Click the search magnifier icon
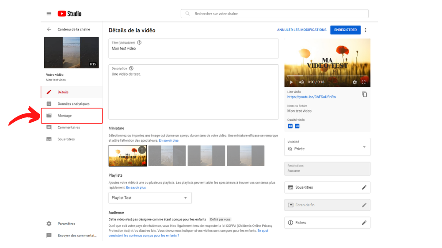 (187, 14)
